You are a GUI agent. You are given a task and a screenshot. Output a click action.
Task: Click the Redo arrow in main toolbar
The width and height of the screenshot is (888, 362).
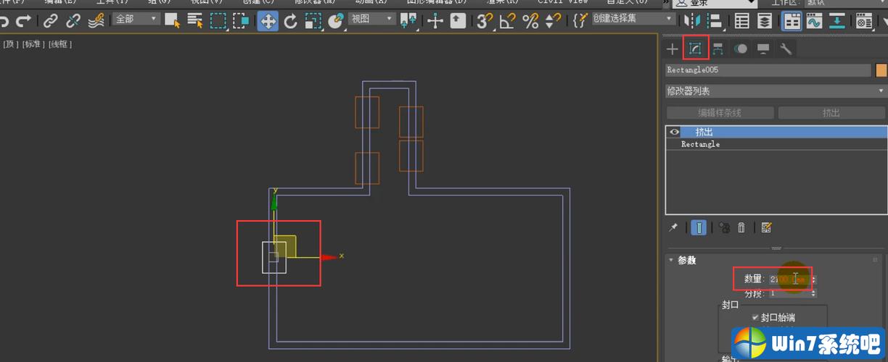(x=25, y=20)
